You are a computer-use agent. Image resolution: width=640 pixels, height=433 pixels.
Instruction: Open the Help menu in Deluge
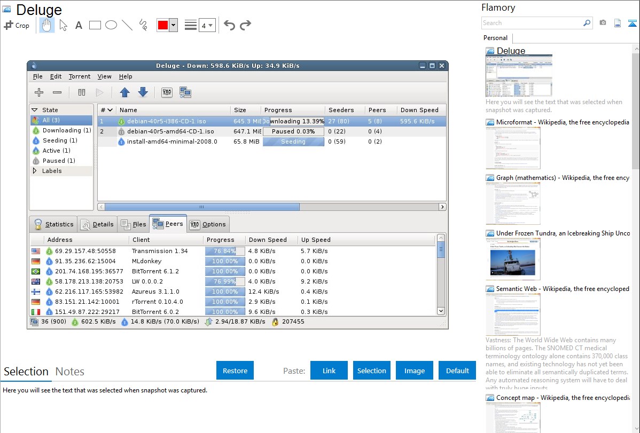(126, 76)
